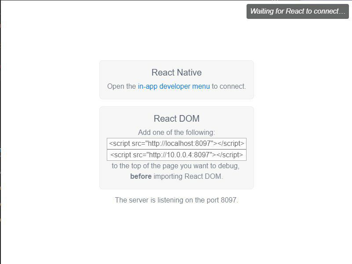Image resolution: width=352 pixels, height=264 pixels.
Task: Click the React DOM heading
Action: tap(177, 119)
